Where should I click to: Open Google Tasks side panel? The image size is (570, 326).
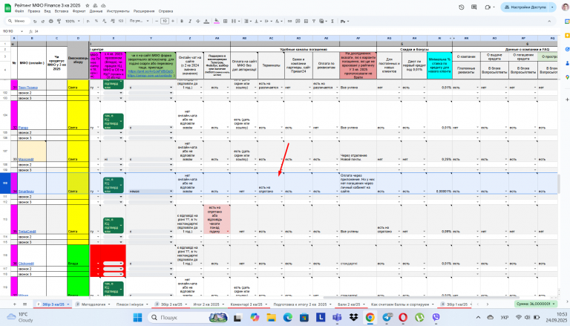[x=567, y=49]
